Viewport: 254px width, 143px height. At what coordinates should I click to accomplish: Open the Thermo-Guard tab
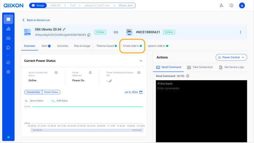pyautogui.click(x=106, y=46)
